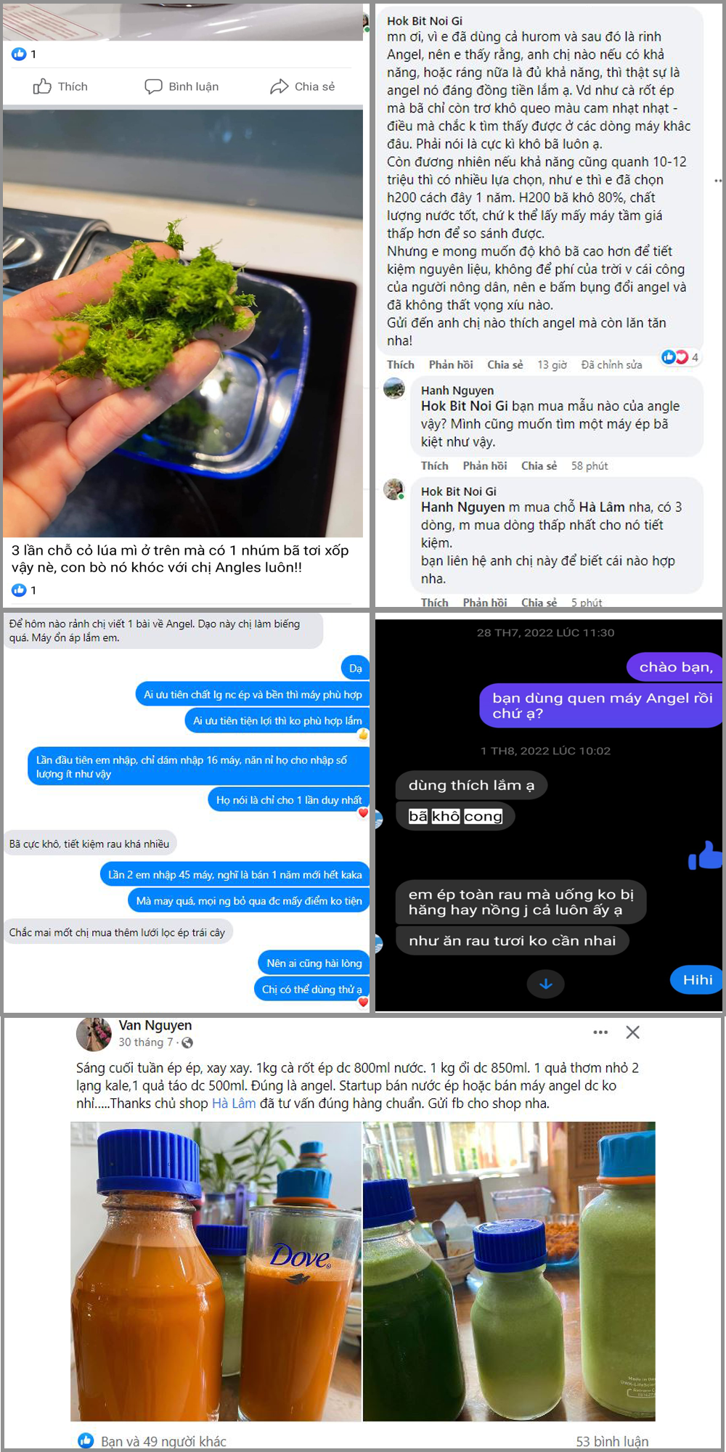
Task: View reaction icons with count 4
Action: click(x=680, y=356)
